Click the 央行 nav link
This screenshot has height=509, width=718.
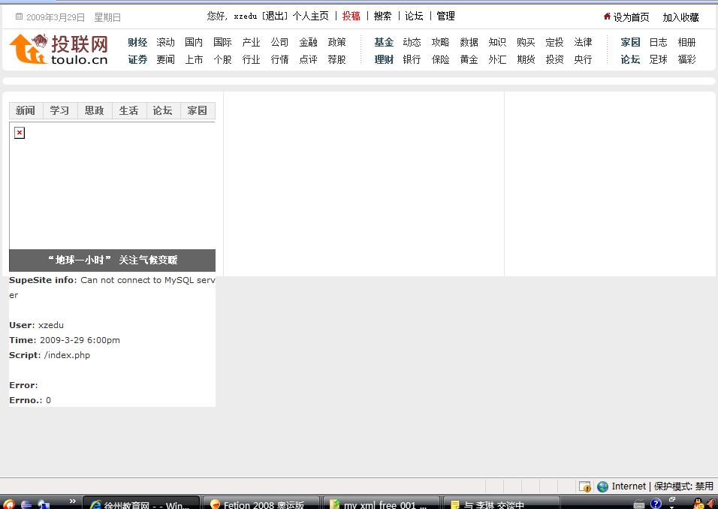tap(584, 59)
